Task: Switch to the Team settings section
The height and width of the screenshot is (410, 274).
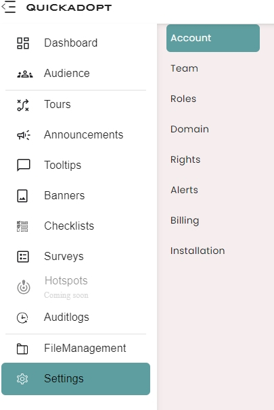Action: [184, 68]
